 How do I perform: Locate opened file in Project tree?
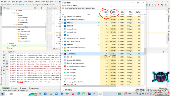click(35, 8)
